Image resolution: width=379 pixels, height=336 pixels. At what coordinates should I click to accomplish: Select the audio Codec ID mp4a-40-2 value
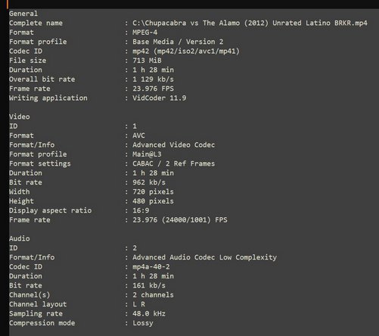[x=151, y=266]
